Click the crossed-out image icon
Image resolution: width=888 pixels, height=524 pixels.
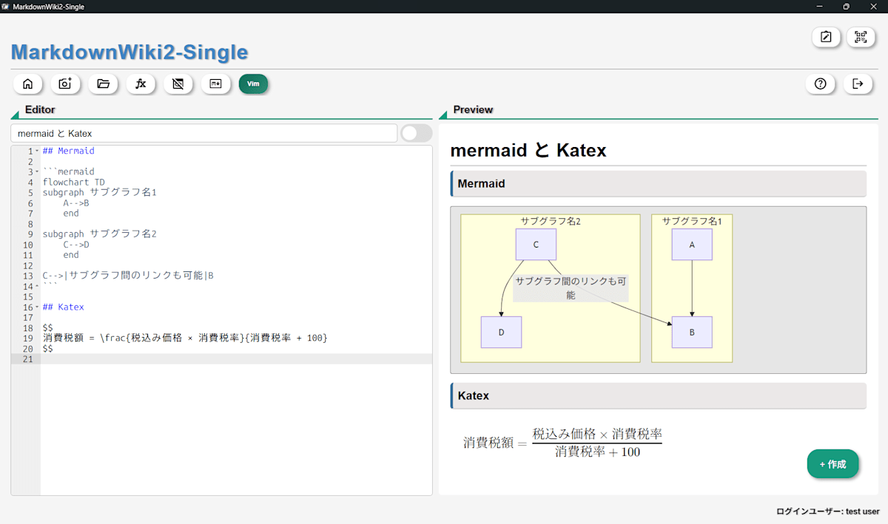click(178, 84)
